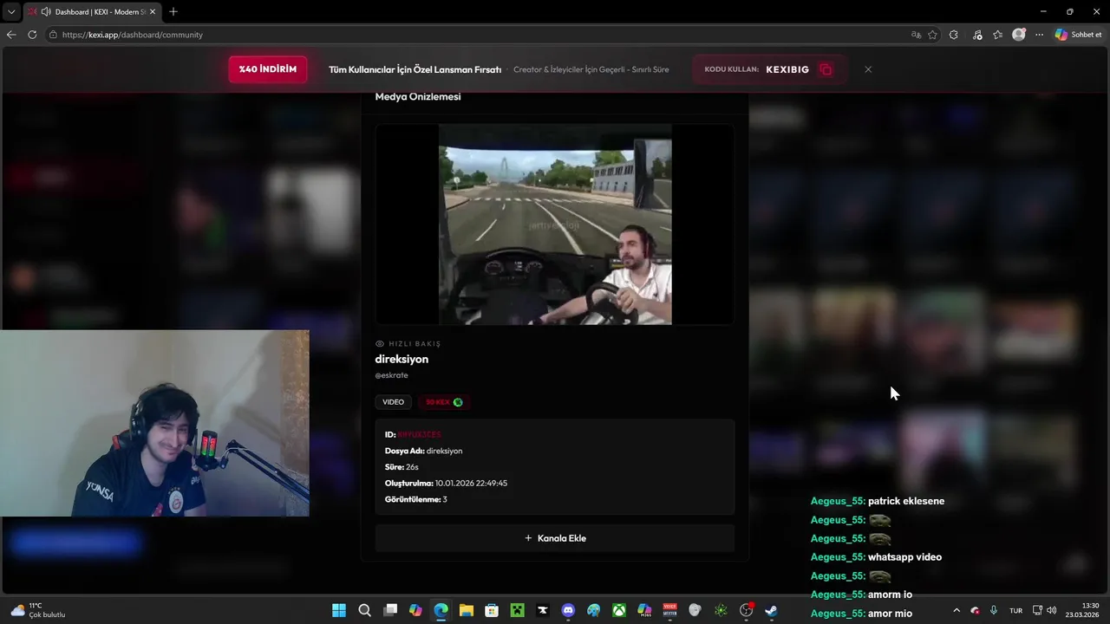Open Microsoft Store from the taskbar
The image size is (1110, 624).
tap(492, 610)
